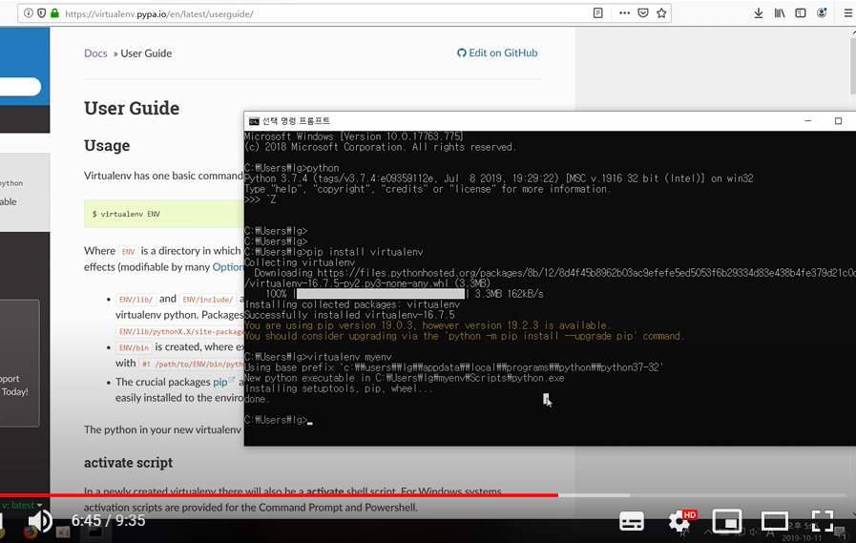
Task: Open the Firefox downloads arrow icon
Action: coord(759,13)
